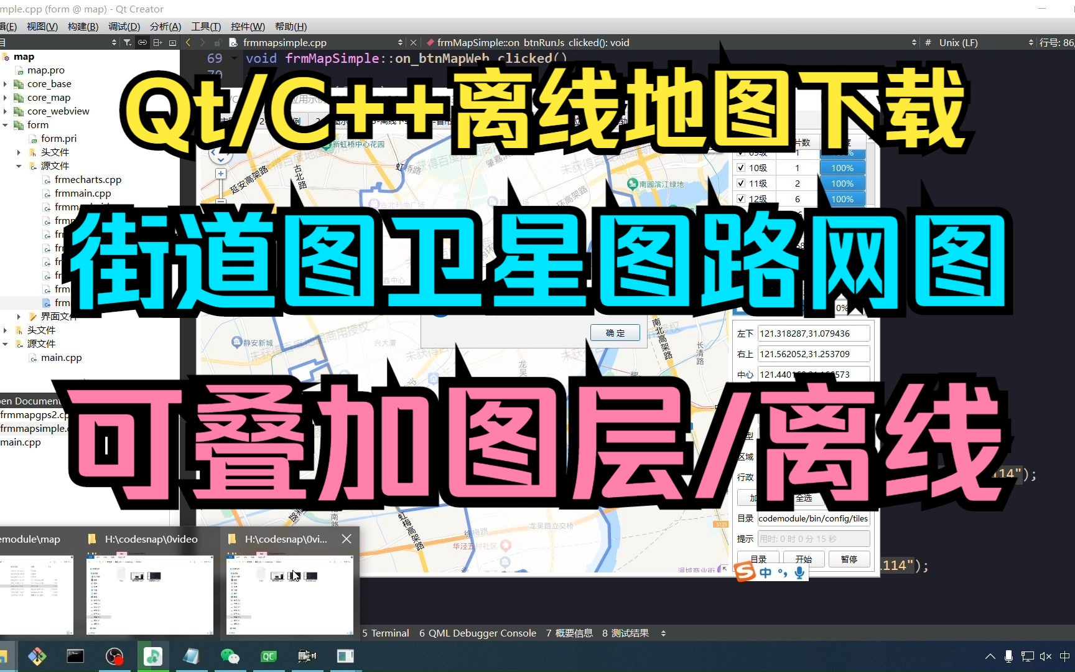Screen dimensions: 1075x672
Task: Toggle synchronize with editor link icon
Action: coord(142,42)
